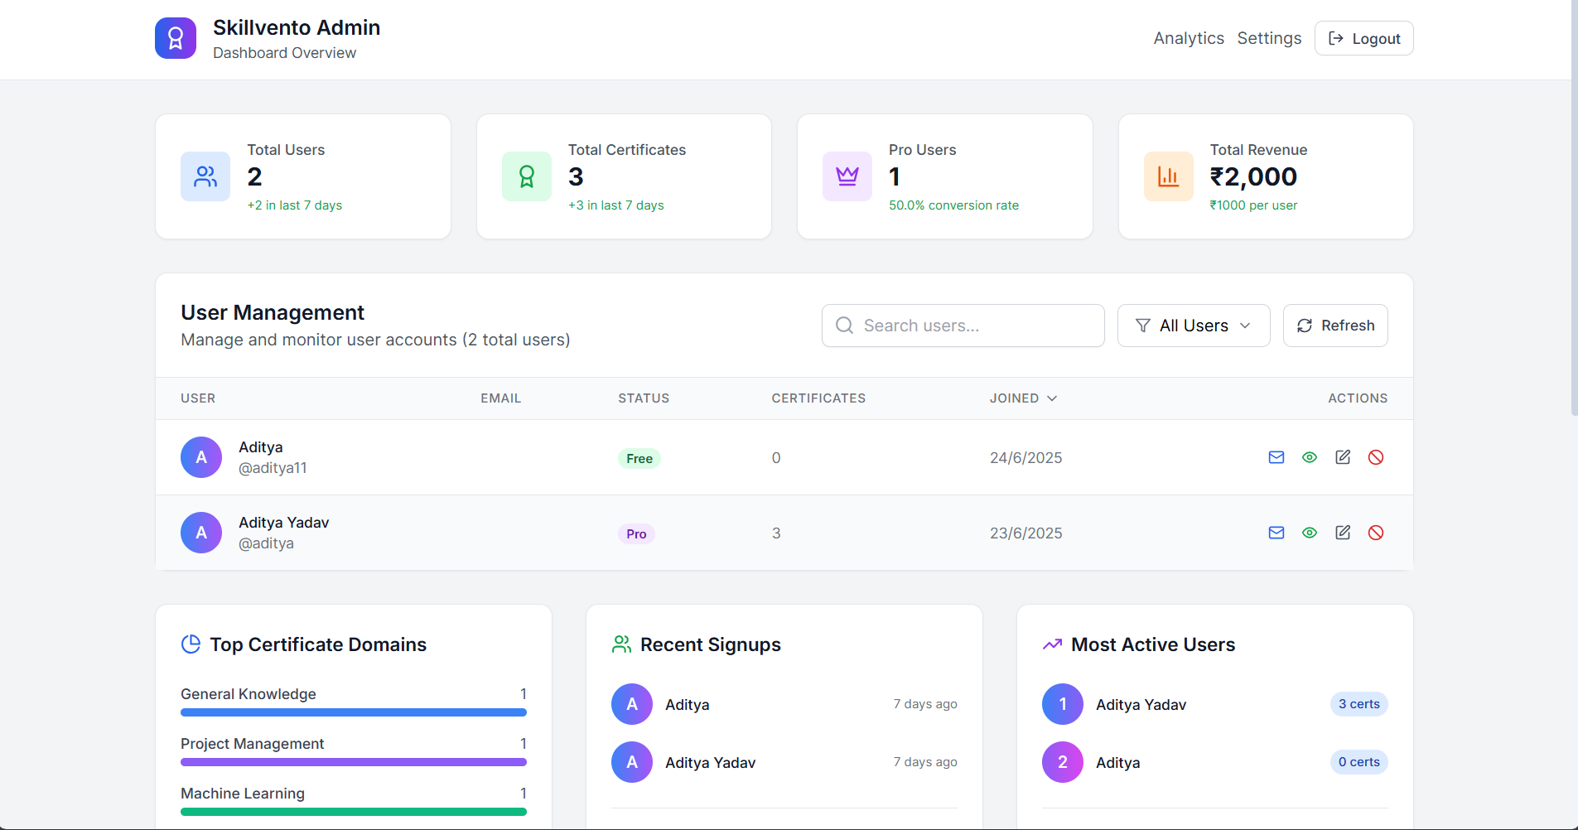Click the Free status badge for Aditya
1578x830 pixels.
coord(639,459)
